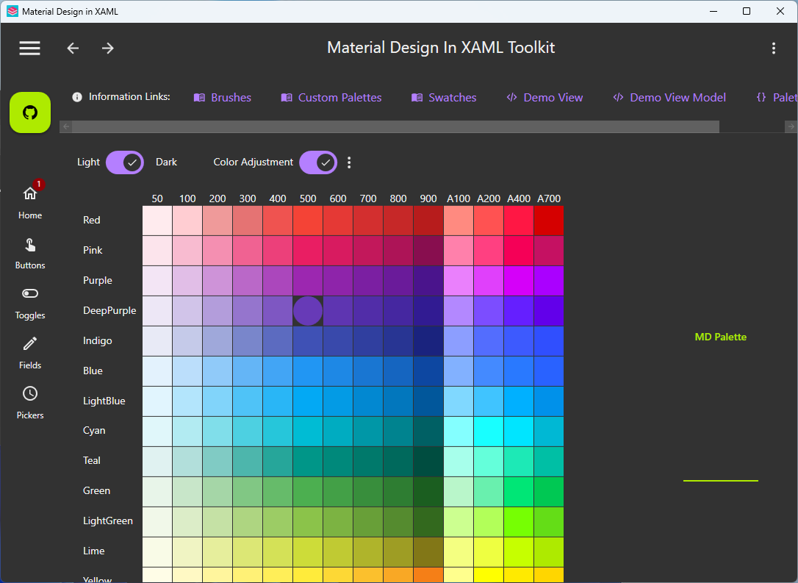Open the navigation hamburger menu

coord(29,48)
